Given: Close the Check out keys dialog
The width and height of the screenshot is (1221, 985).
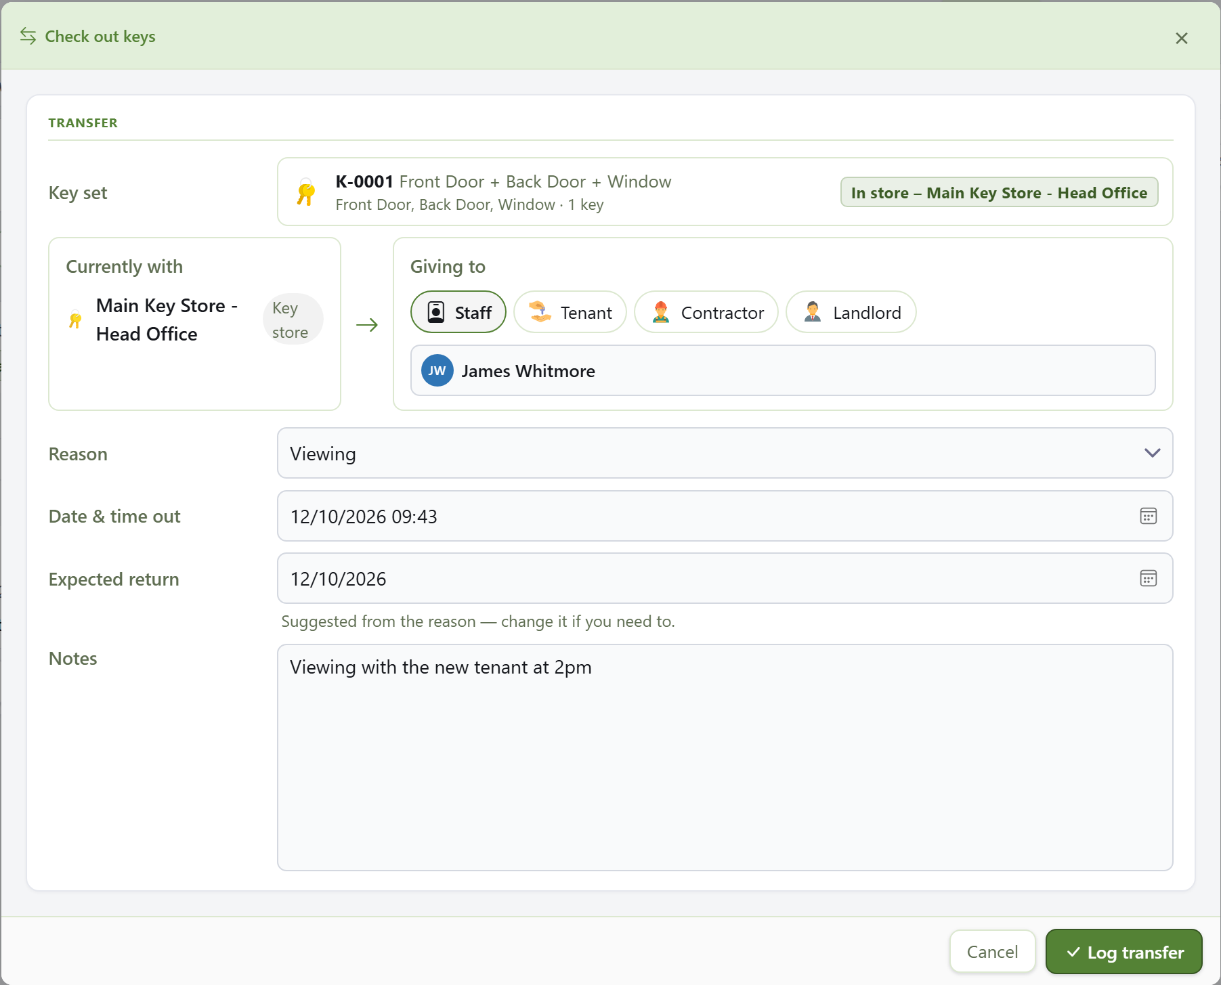Looking at the screenshot, I should point(1181,38).
